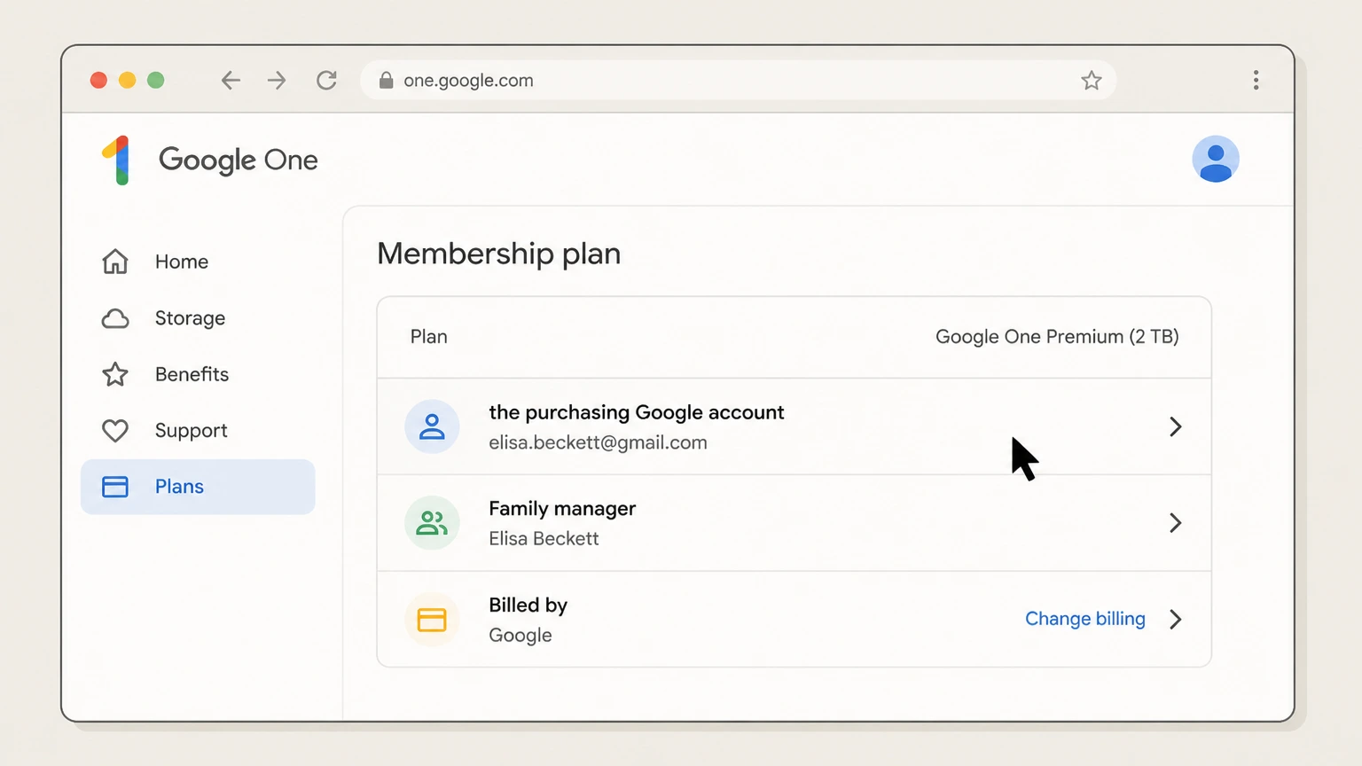Image resolution: width=1362 pixels, height=766 pixels.
Task: Select Plans in the sidebar
Action: 198,487
